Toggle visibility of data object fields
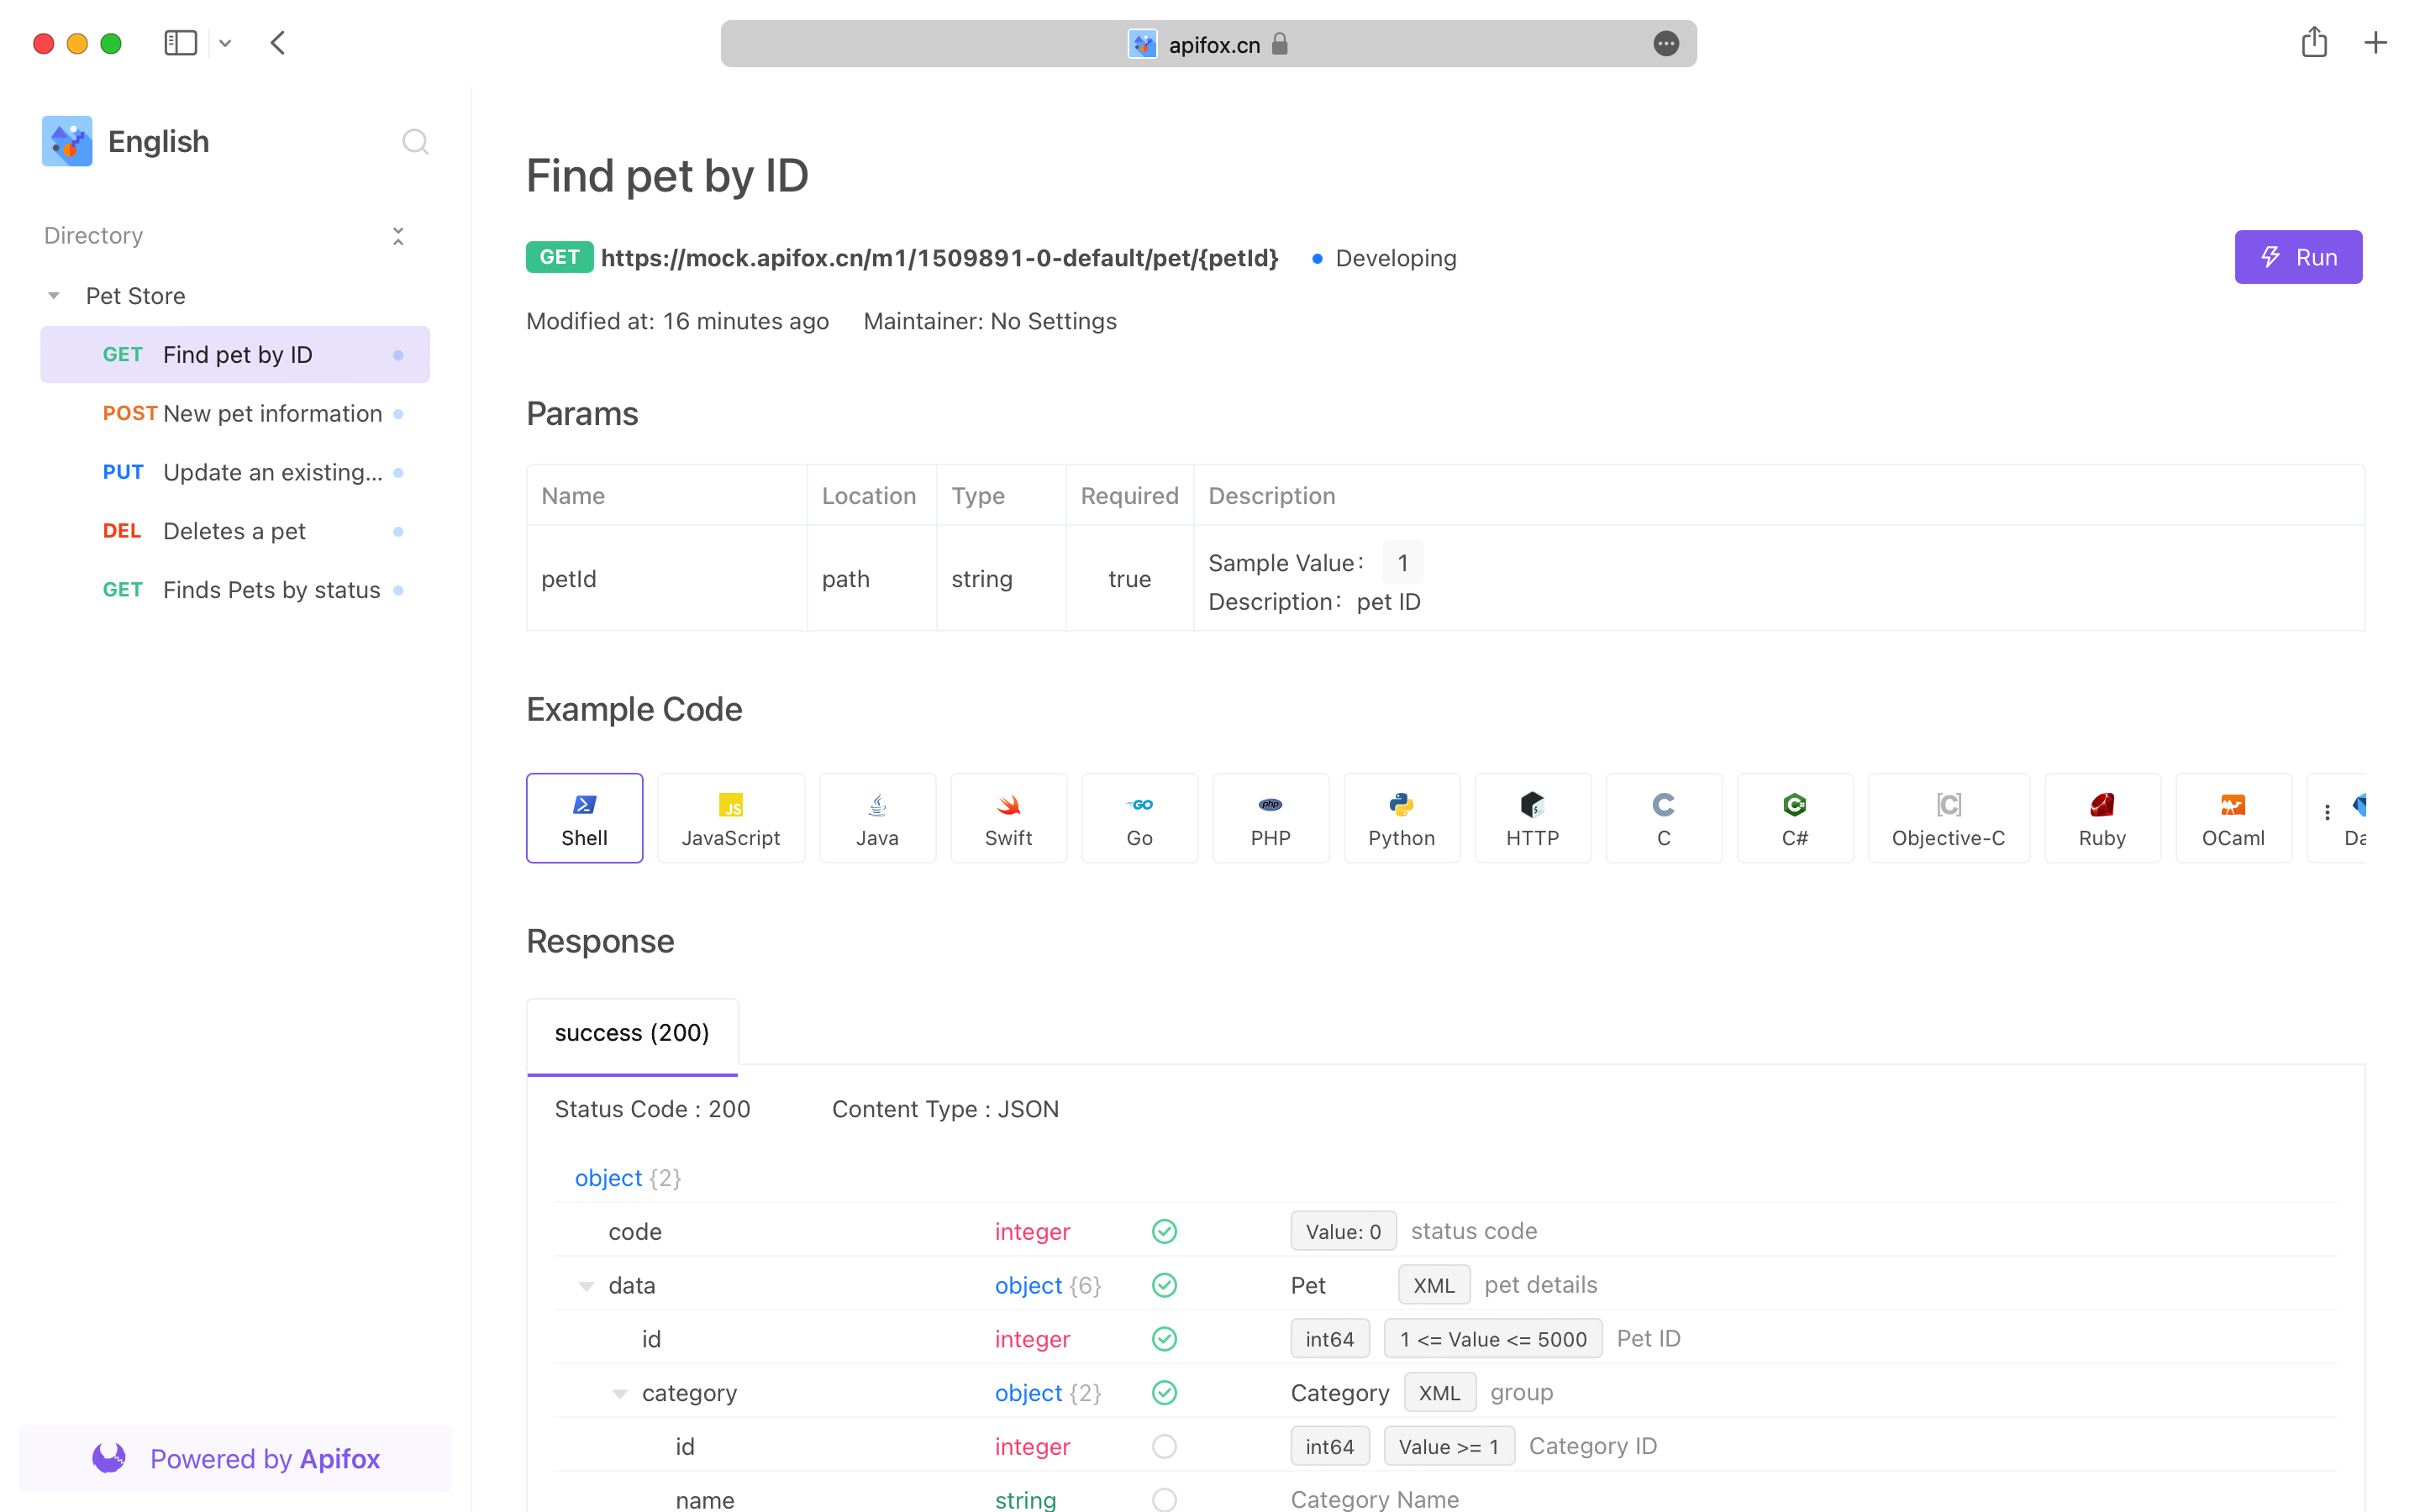The width and height of the screenshot is (2420, 1512). click(586, 1284)
